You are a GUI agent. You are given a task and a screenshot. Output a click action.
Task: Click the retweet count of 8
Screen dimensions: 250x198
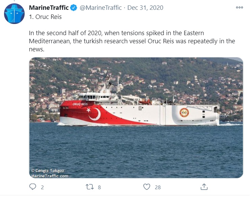[99, 187]
